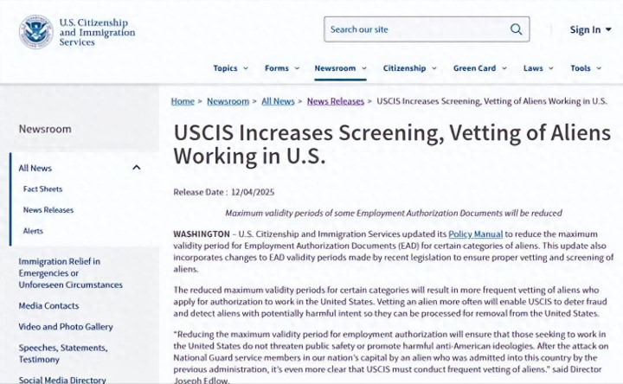Viewport: 623px width, 384px height.
Task: Click the Search our site field
Action: tap(415, 29)
